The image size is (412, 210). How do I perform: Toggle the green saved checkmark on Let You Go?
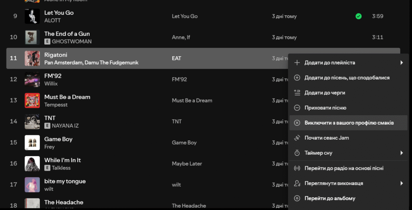tap(358, 16)
